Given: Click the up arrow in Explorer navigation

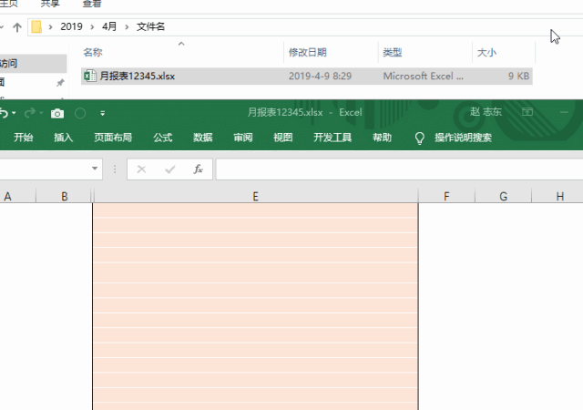Looking at the screenshot, I should (17, 26).
